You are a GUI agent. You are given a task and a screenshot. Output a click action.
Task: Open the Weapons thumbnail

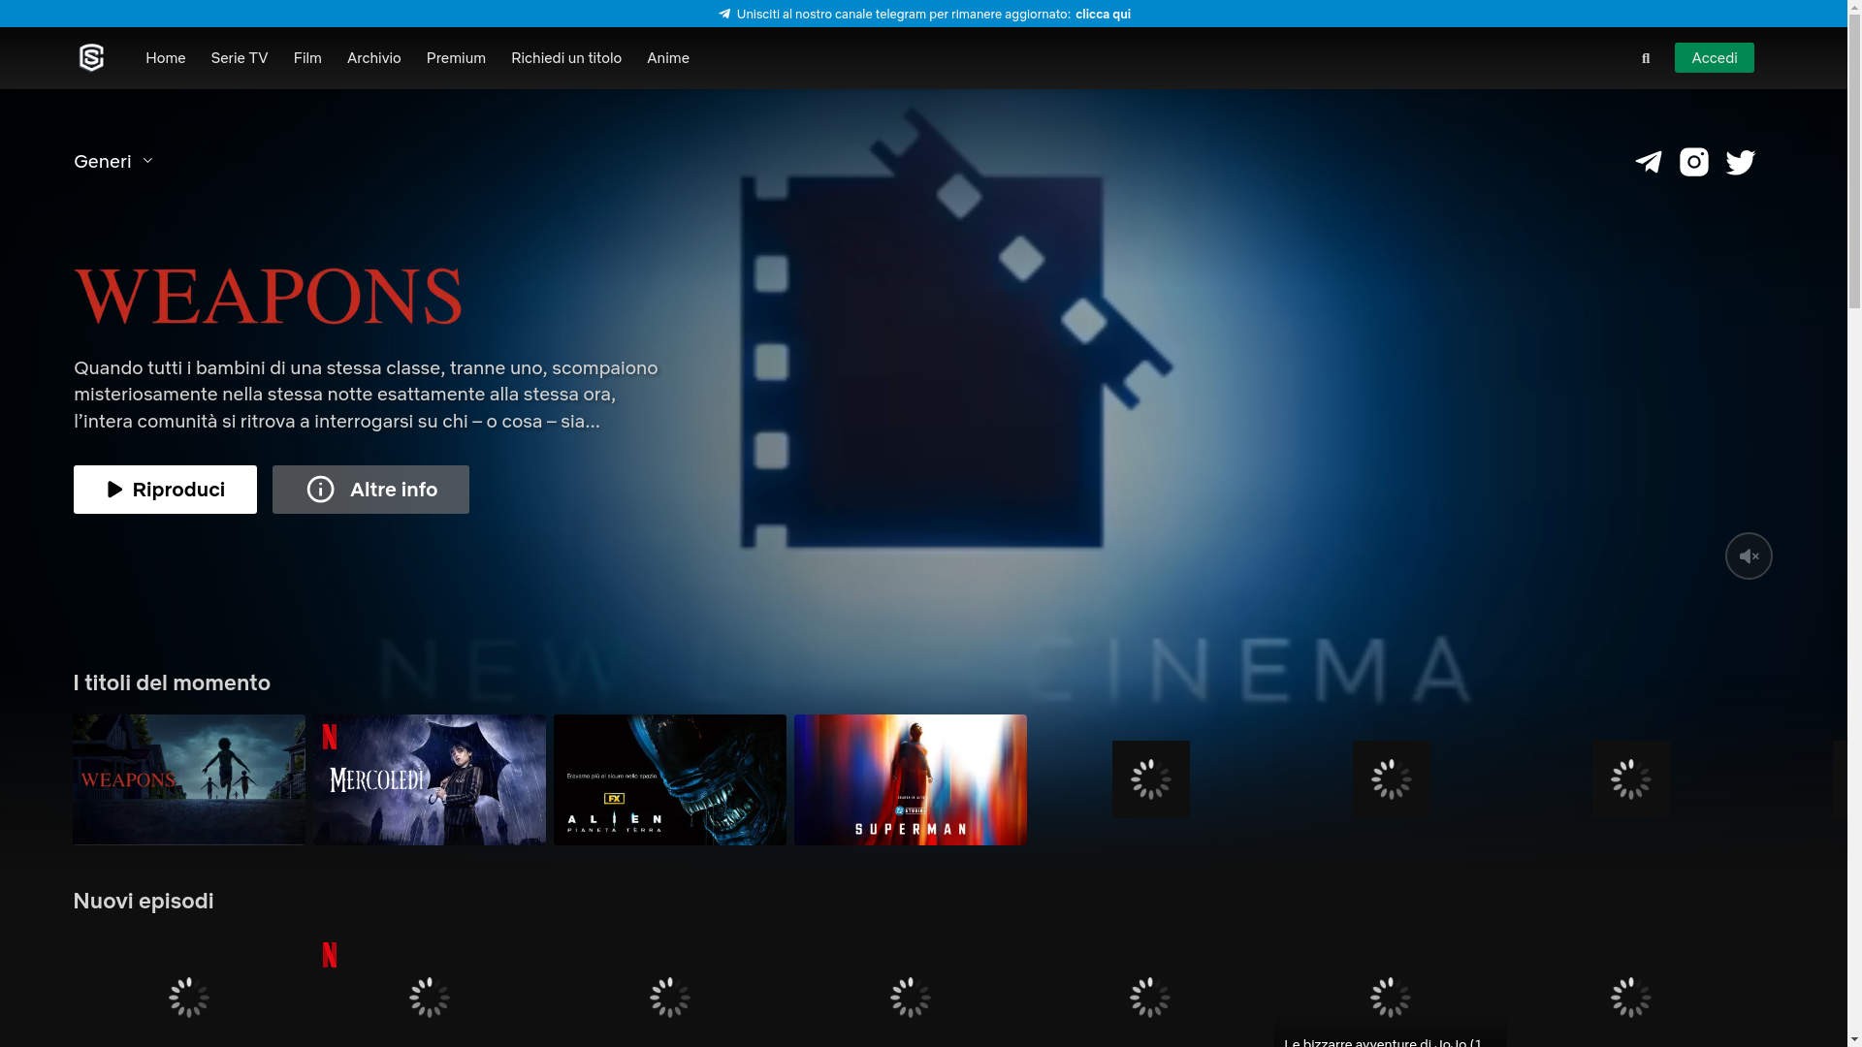pos(189,779)
